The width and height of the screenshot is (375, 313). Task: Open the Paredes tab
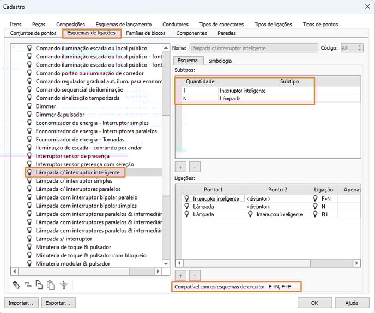[x=227, y=33]
